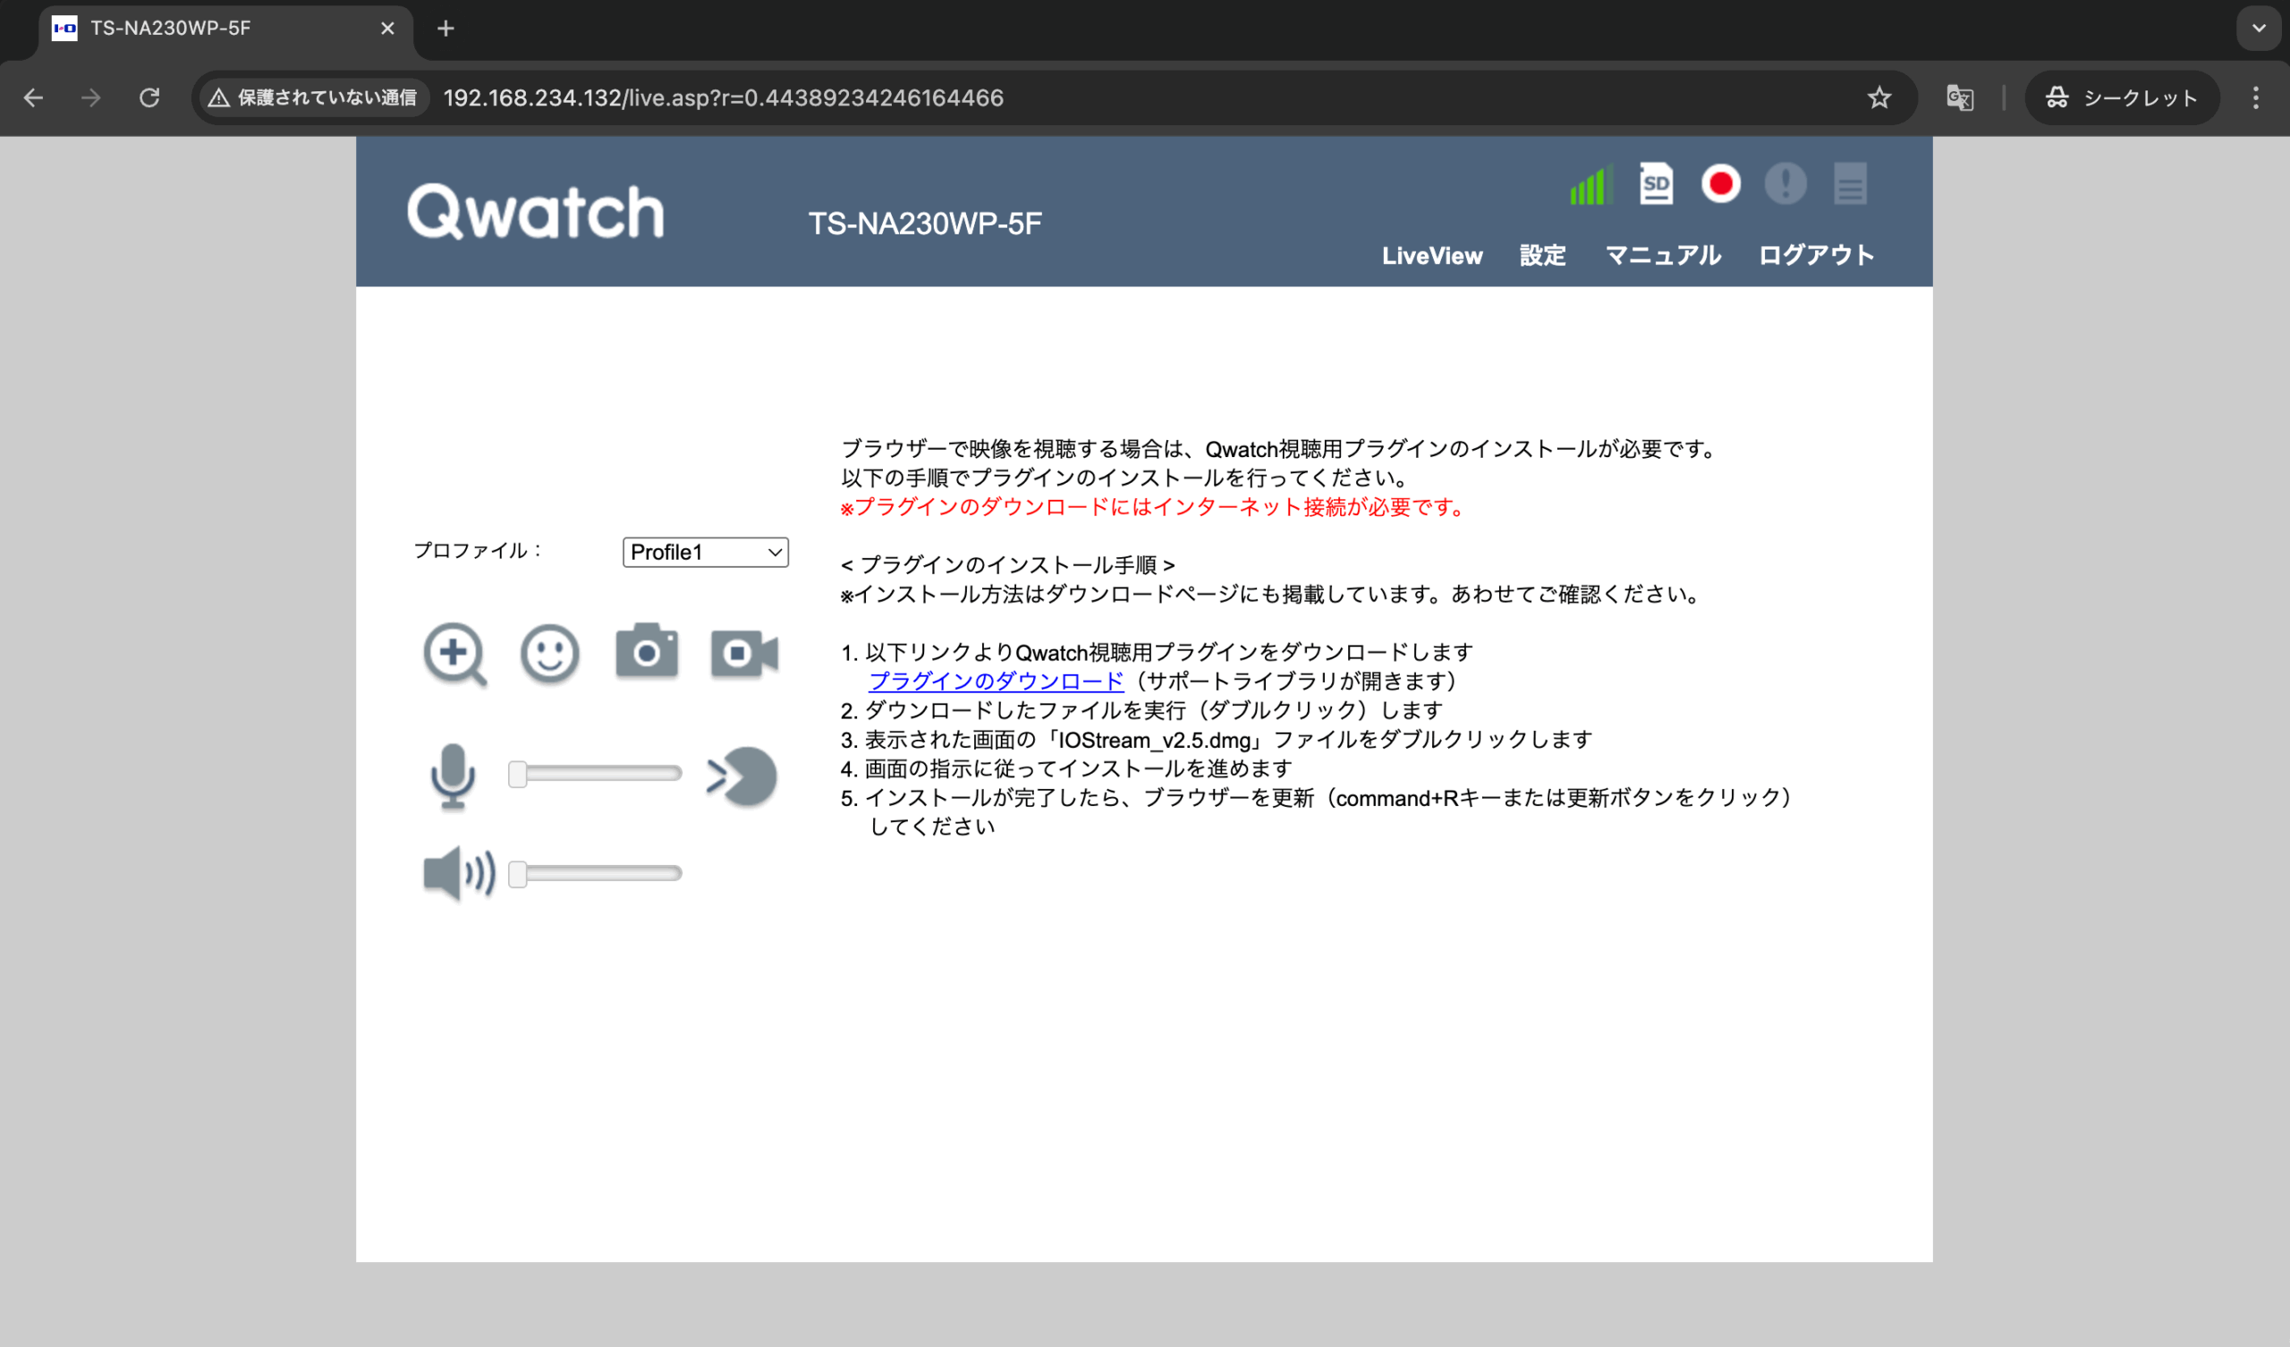2290x1347 pixels.
Task: Click the SD card status icon
Action: [x=1656, y=184]
